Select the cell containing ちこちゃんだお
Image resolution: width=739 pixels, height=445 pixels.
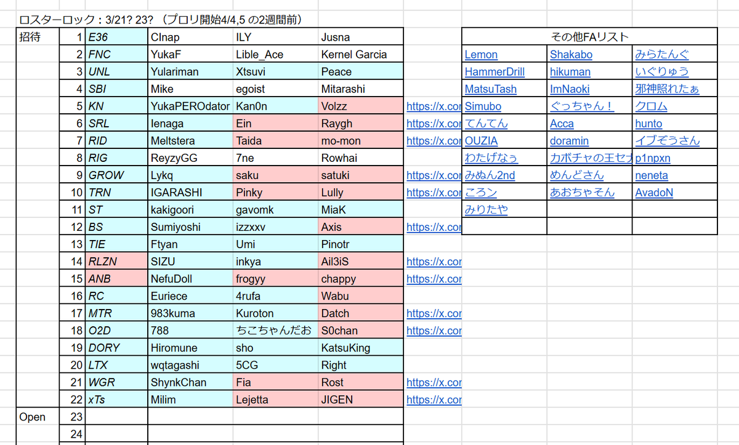[276, 331]
